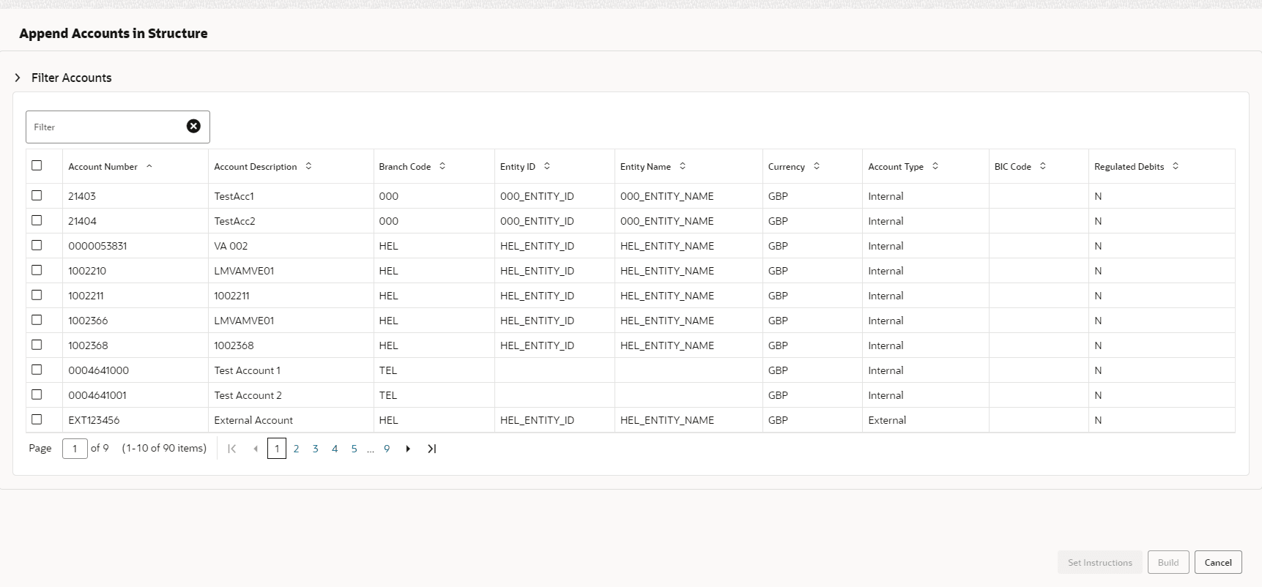The width and height of the screenshot is (1262, 587).
Task: Sort by Regulated Debits column
Action: (x=1176, y=166)
